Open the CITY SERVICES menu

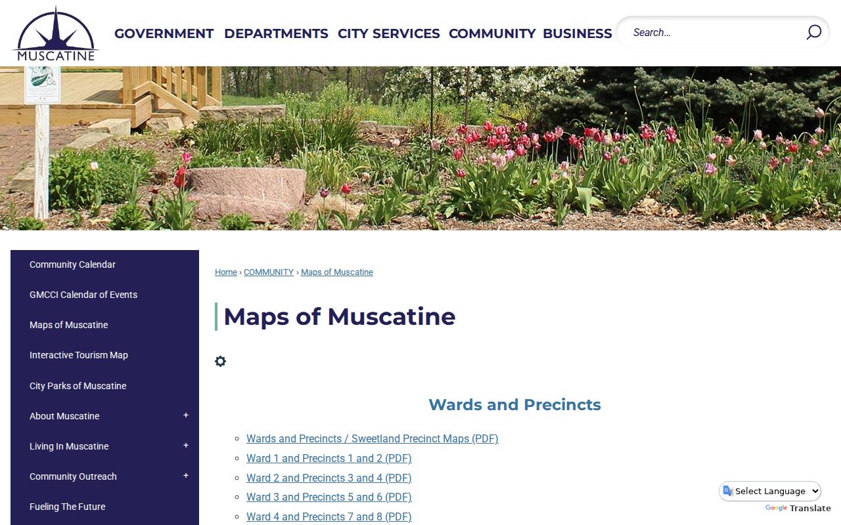click(389, 33)
